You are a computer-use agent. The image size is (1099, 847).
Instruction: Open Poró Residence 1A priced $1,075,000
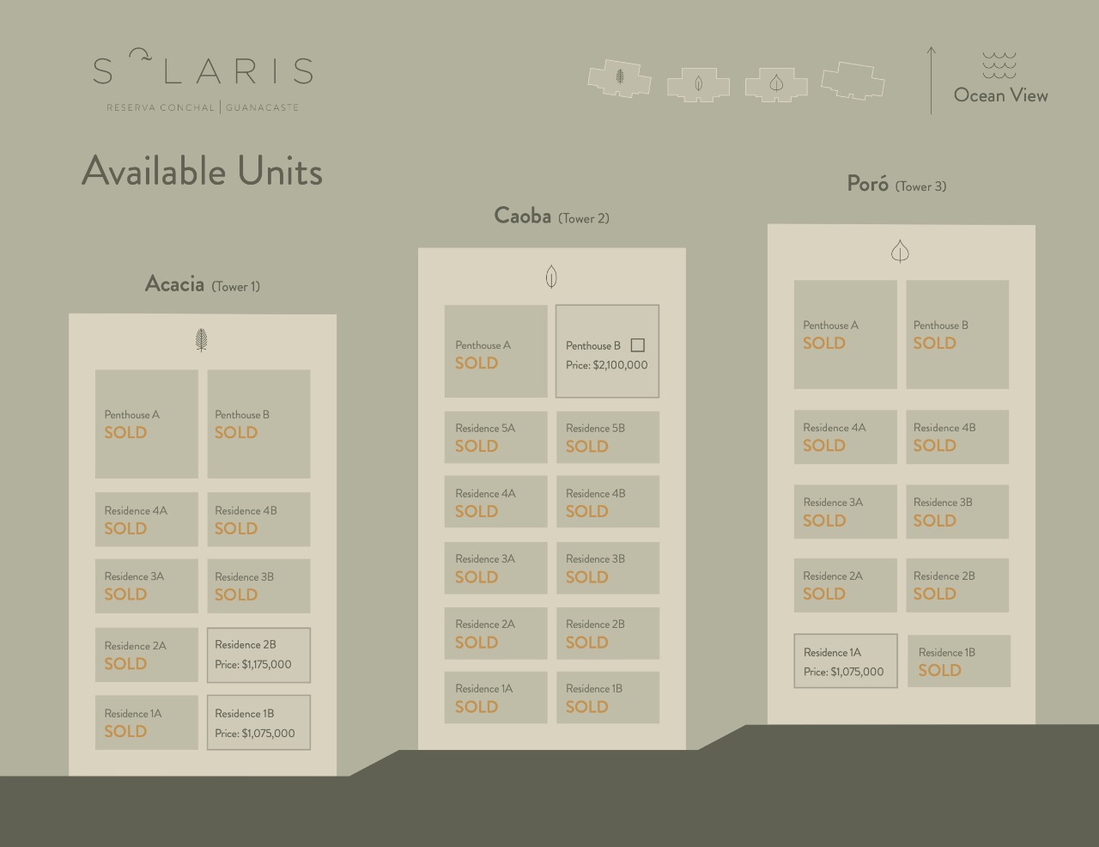[x=846, y=661]
